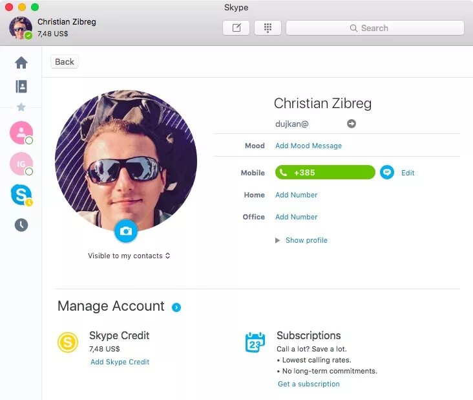Click the Back button
This screenshot has height=400, width=473.
(65, 61)
